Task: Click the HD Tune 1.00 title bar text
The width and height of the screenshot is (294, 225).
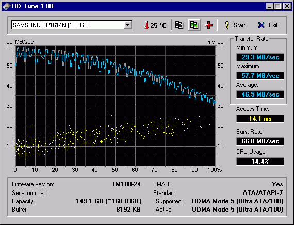Action: click(32, 6)
